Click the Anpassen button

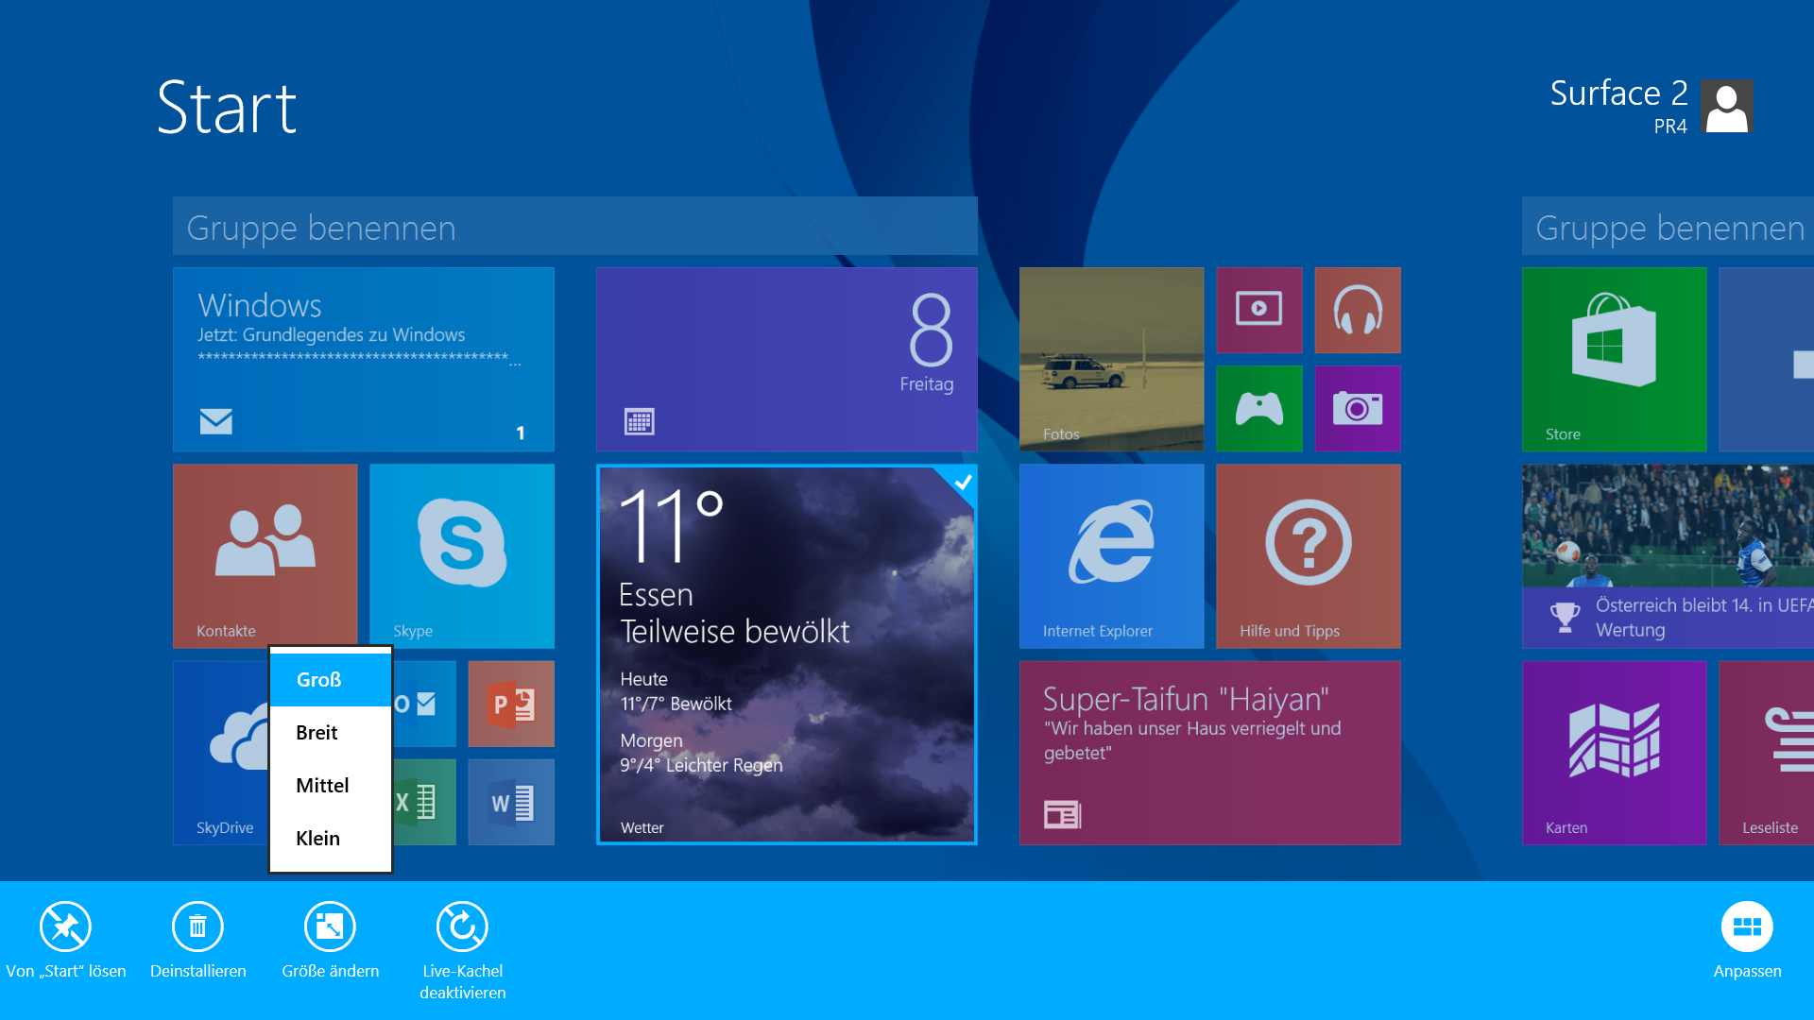(x=1747, y=927)
